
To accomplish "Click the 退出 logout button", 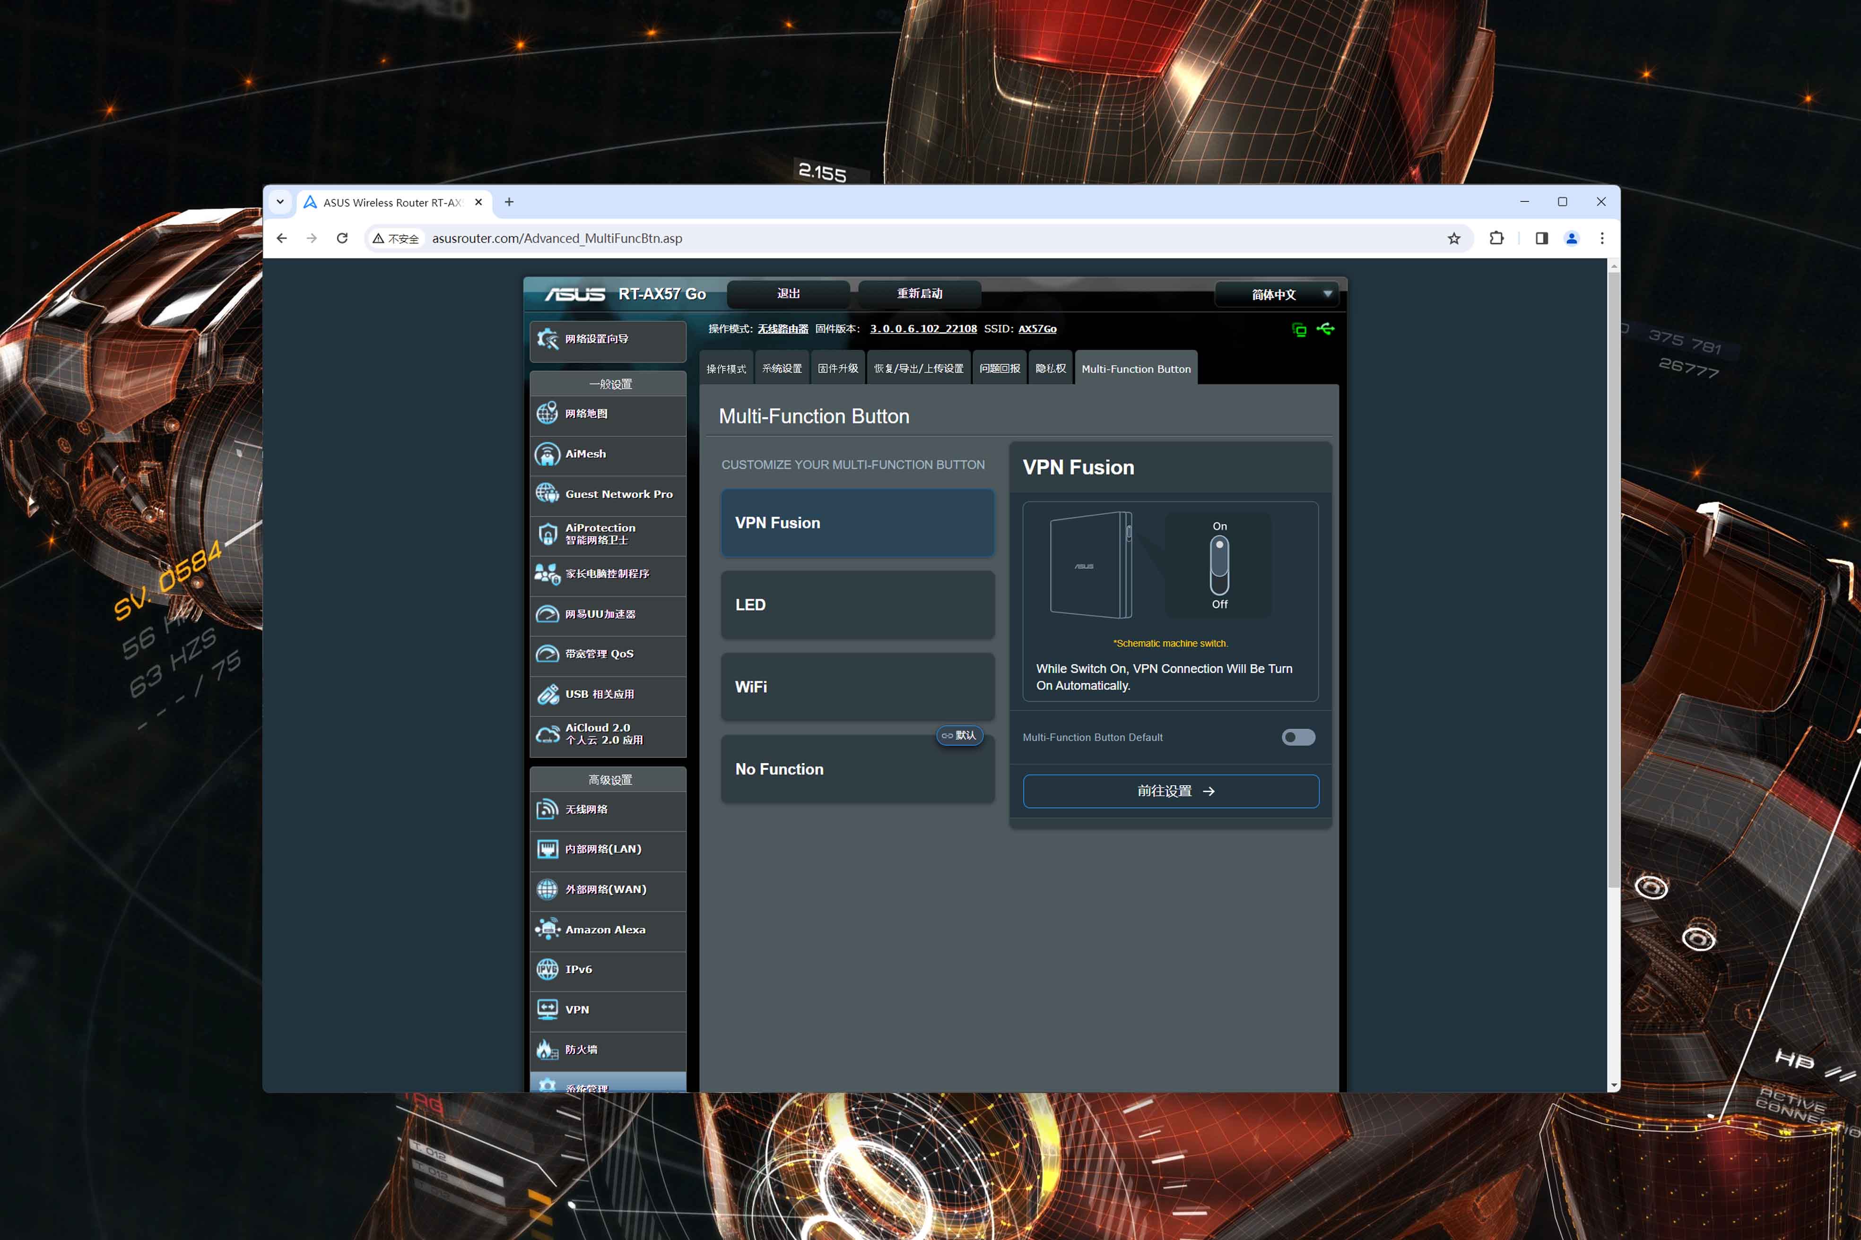I will point(788,293).
